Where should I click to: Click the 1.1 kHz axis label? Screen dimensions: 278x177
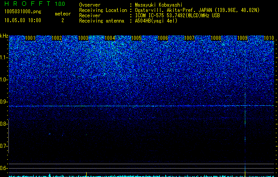(x=4, y=58)
